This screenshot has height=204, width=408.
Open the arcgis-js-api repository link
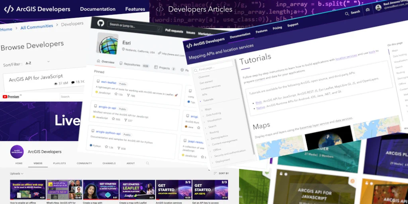pyautogui.click(x=107, y=107)
